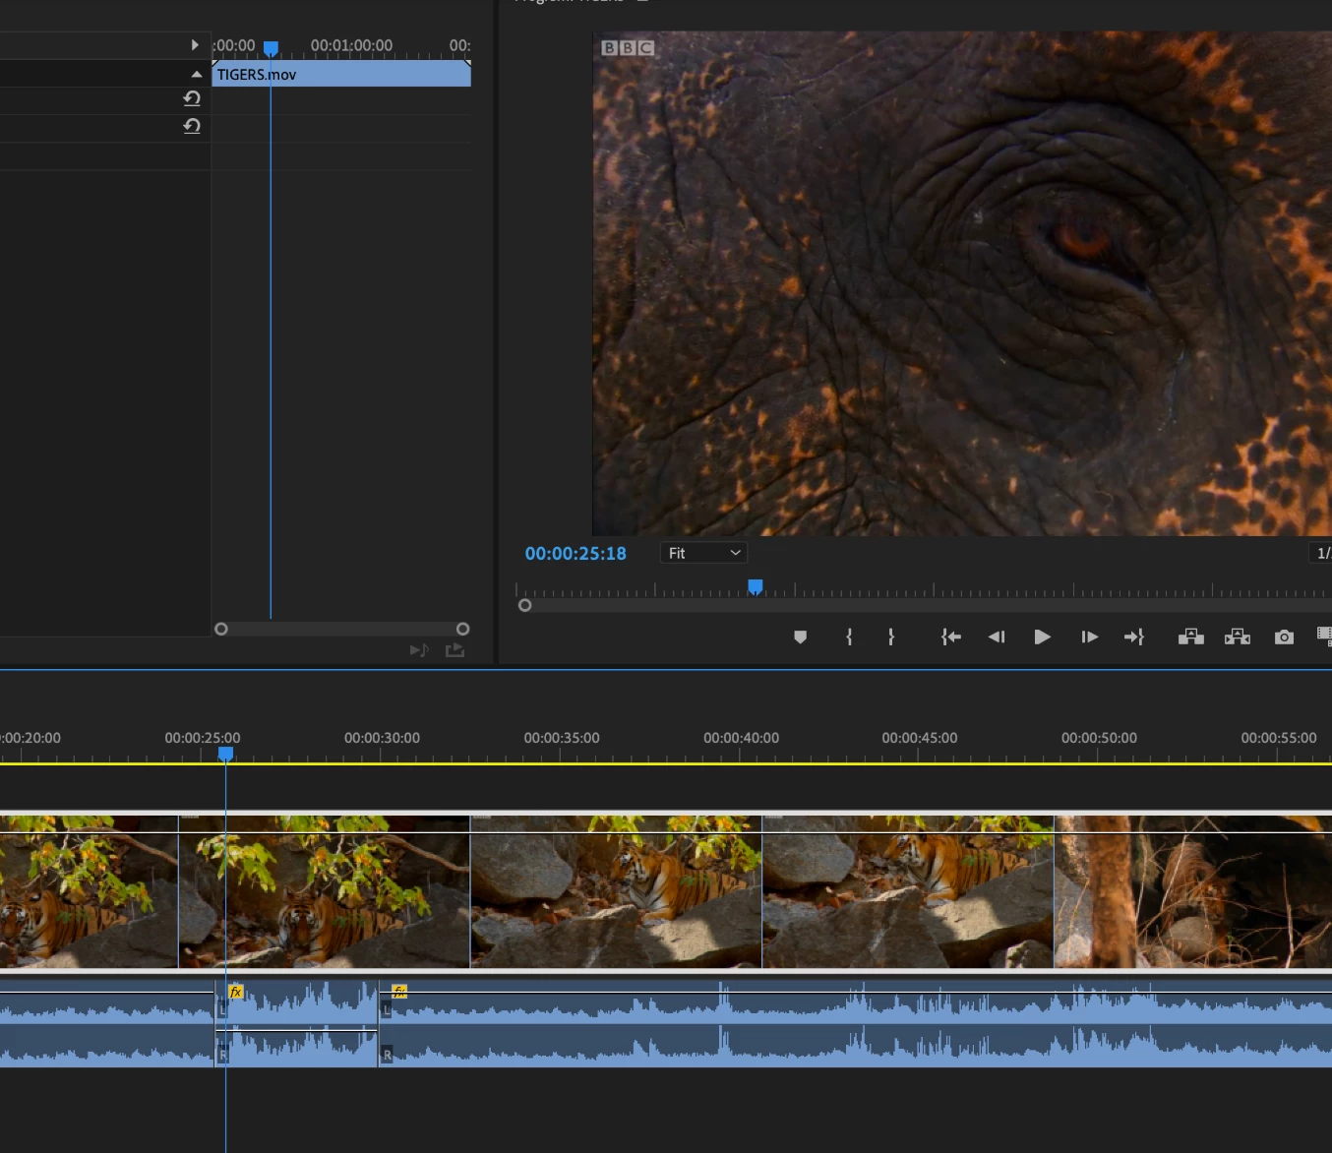The height and width of the screenshot is (1153, 1332).
Task: Click the Mark Out bracket icon
Action: 891,637
